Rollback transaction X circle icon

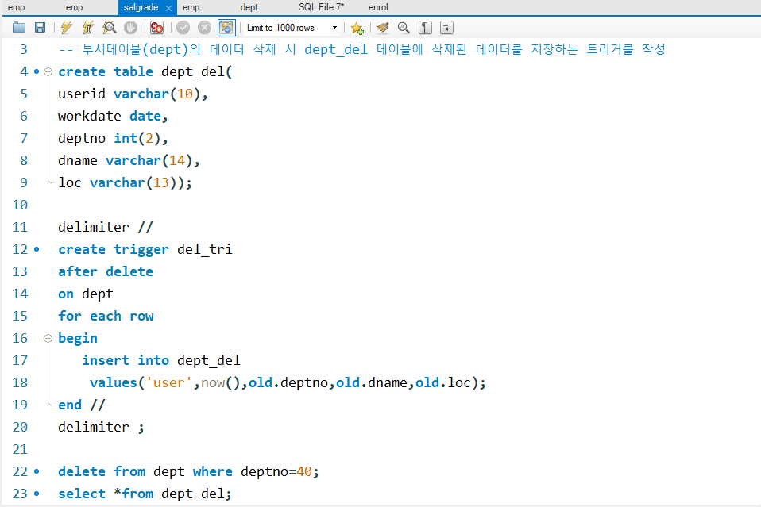pyautogui.click(x=205, y=28)
